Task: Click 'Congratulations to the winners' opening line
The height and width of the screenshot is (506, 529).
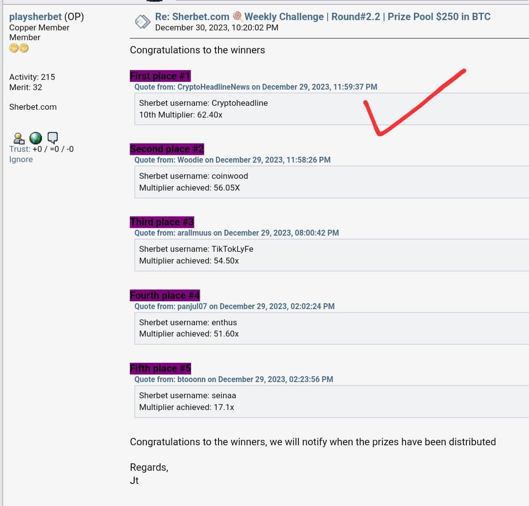Action: pyautogui.click(x=197, y=50)
